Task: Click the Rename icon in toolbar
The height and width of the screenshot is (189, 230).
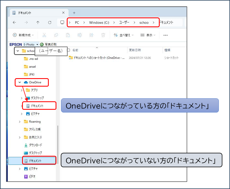Action: point(80,35)
